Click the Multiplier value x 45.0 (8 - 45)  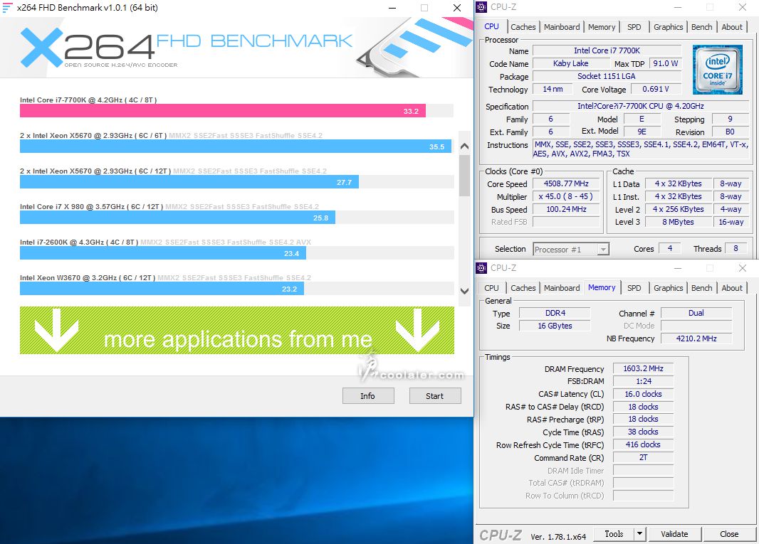566,196
